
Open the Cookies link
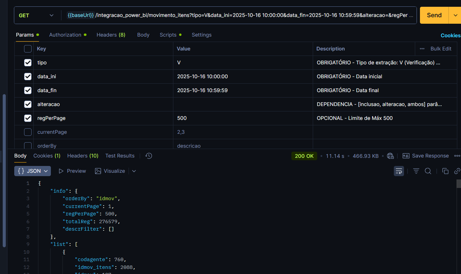pos(450,36)
